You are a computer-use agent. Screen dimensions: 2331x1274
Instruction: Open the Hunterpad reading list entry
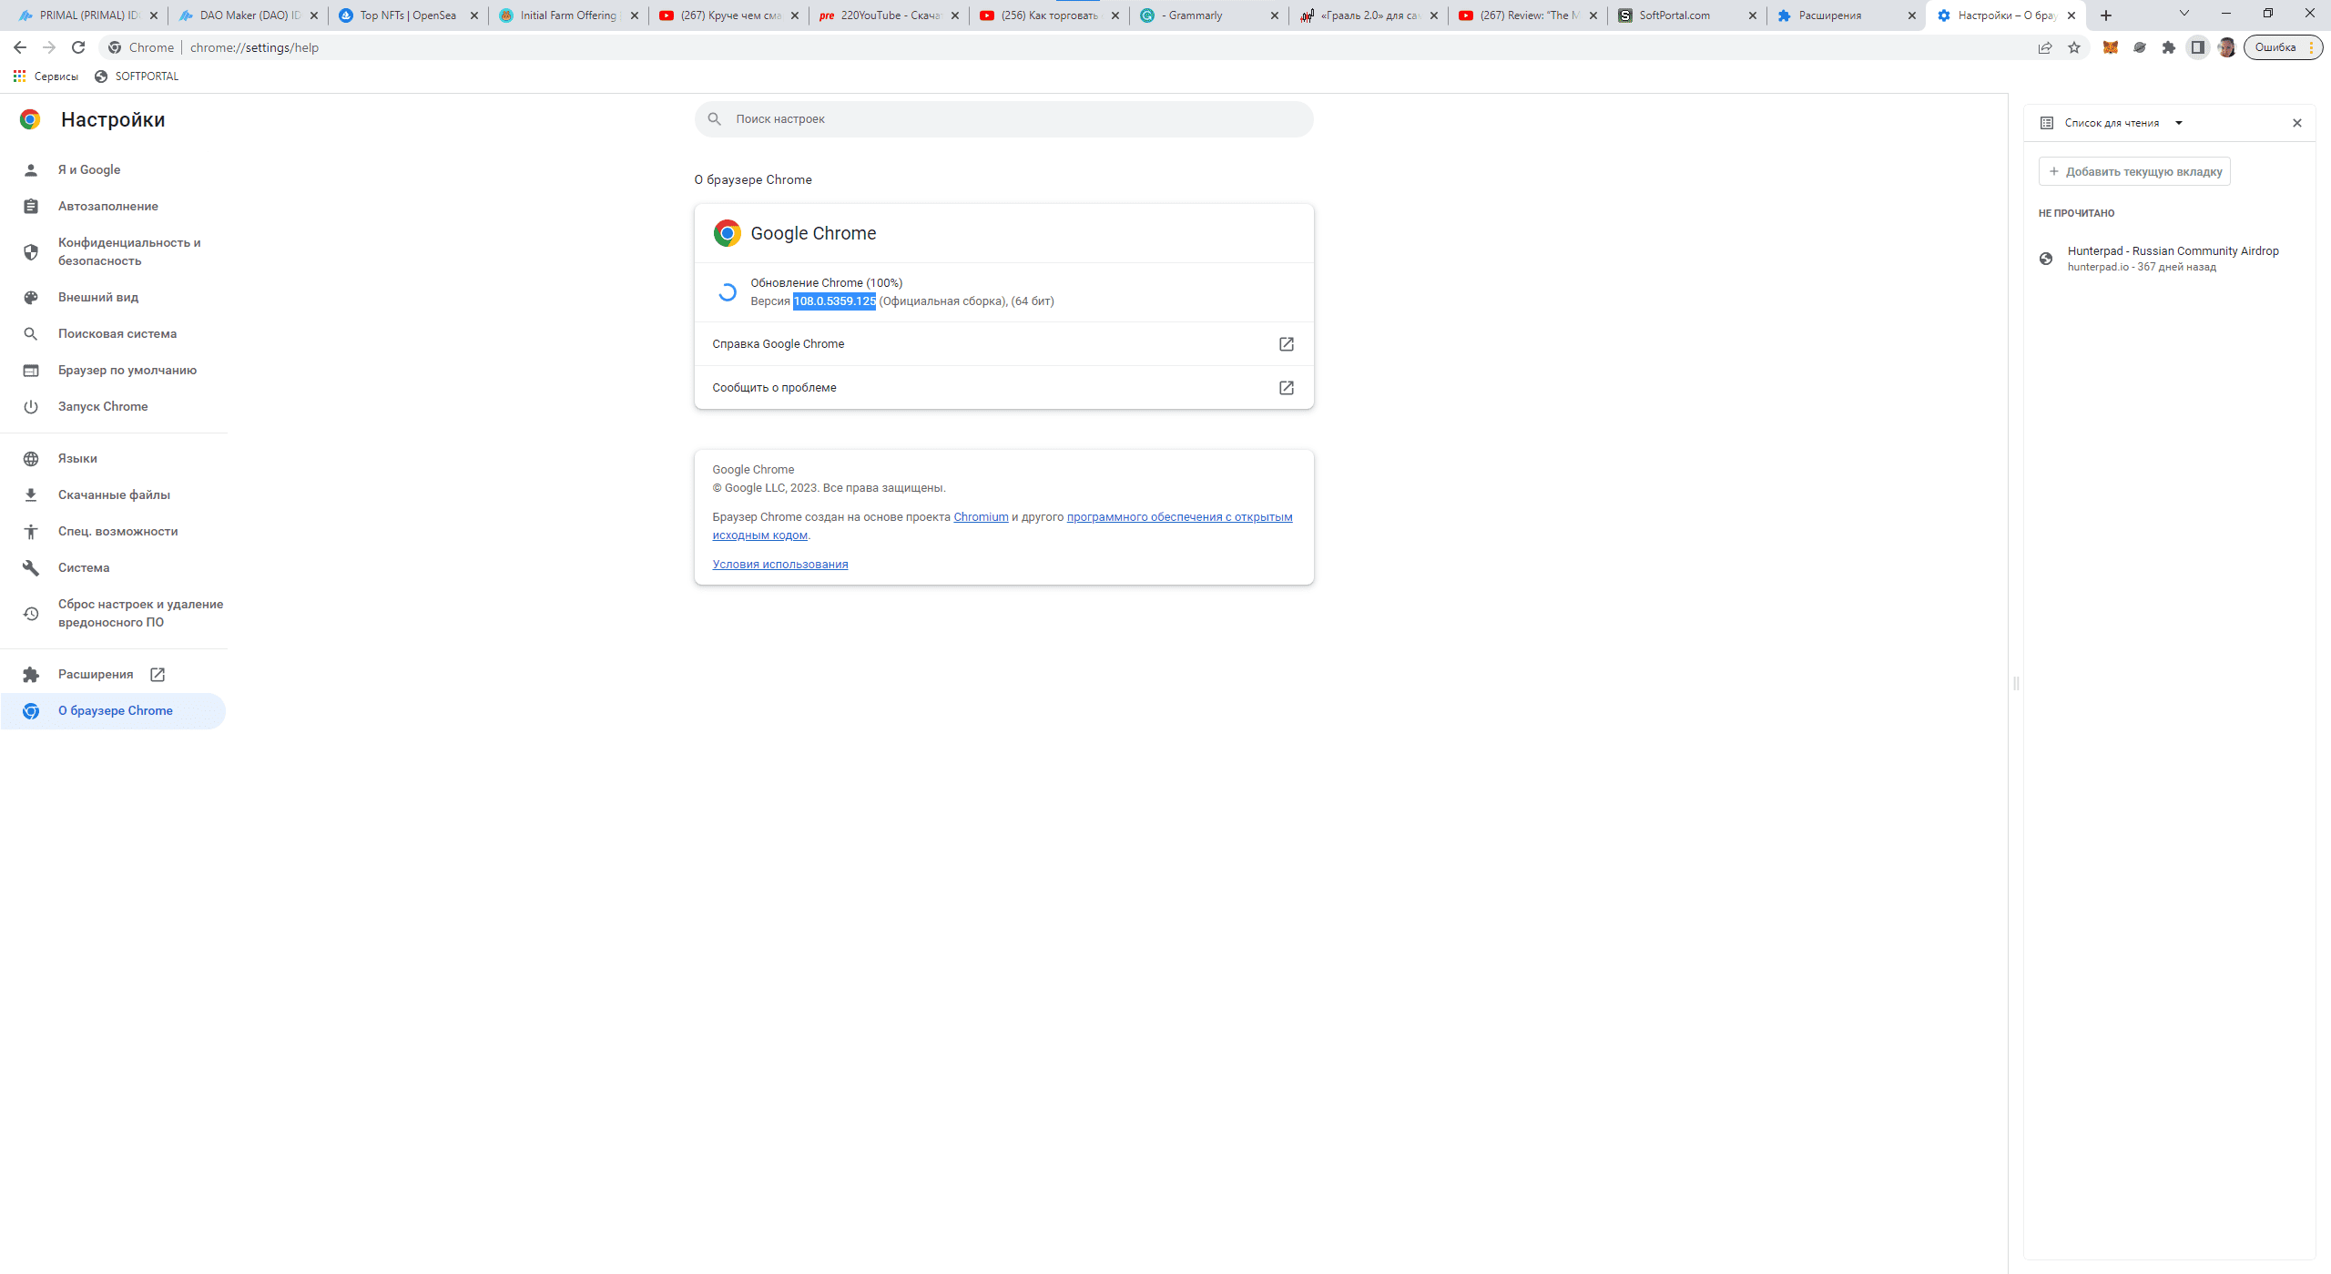click(x=2172, y=258)
